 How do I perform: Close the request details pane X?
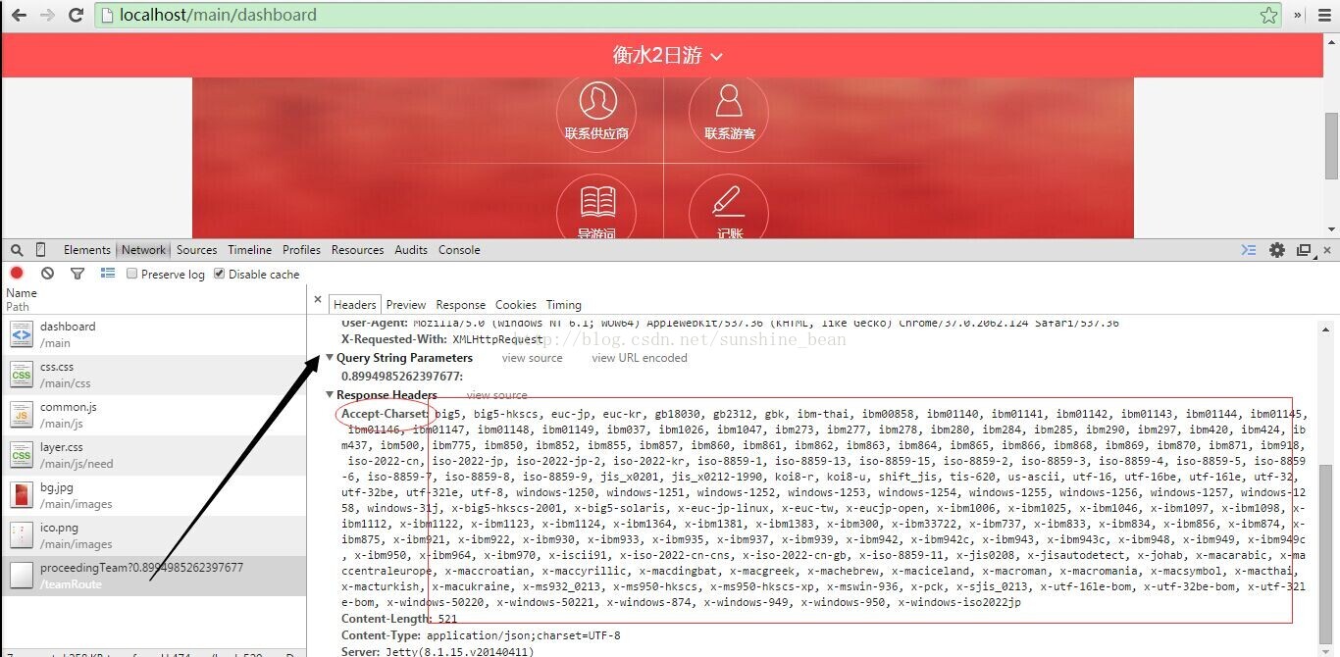318,300
